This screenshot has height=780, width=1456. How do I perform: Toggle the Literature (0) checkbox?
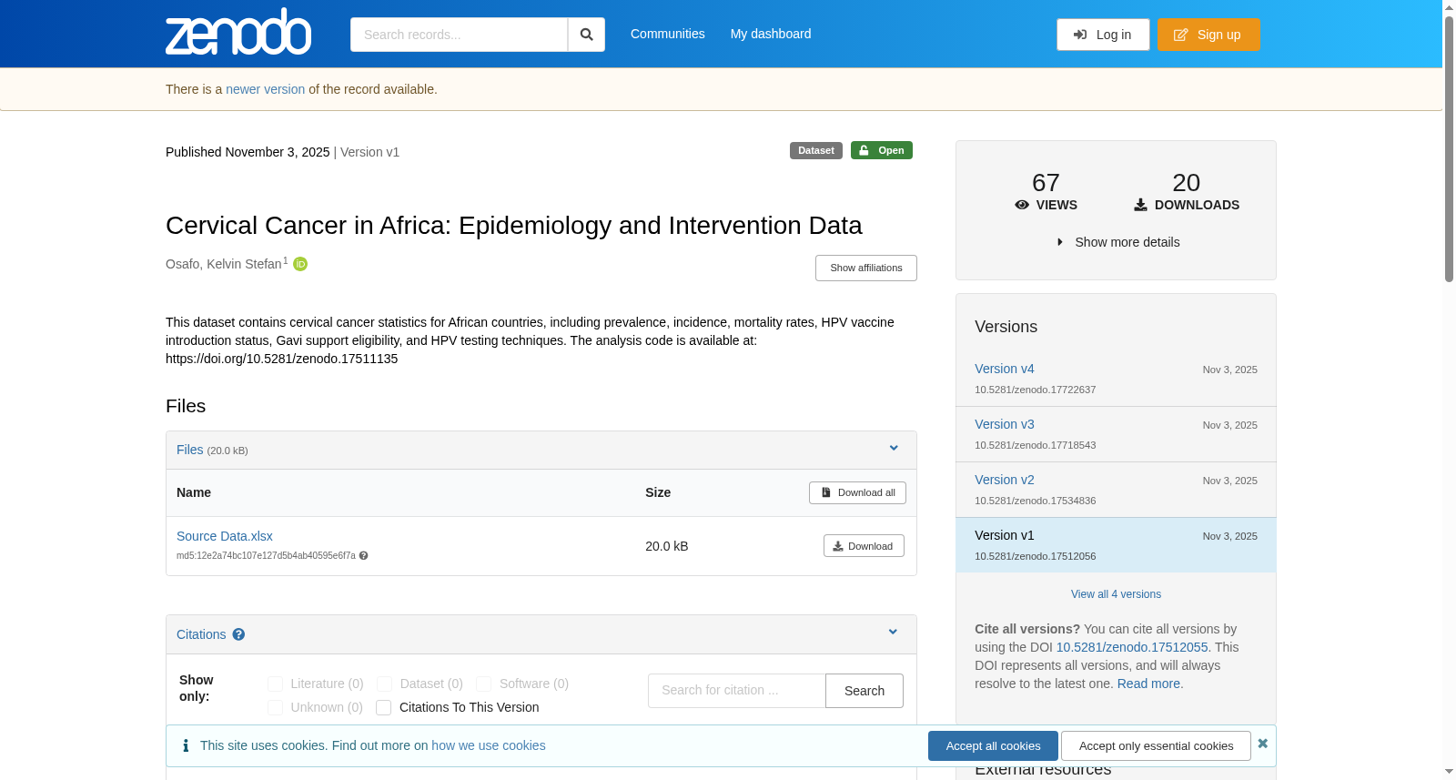(x=275, y=684)
